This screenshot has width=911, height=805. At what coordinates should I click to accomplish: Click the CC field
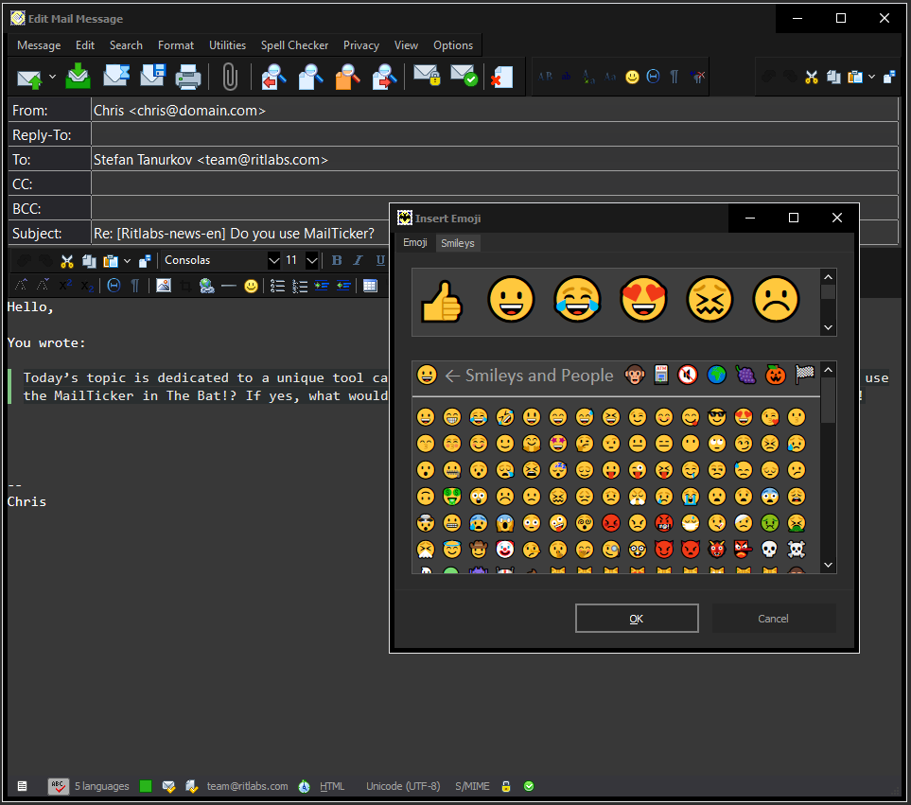coord(495,184)
